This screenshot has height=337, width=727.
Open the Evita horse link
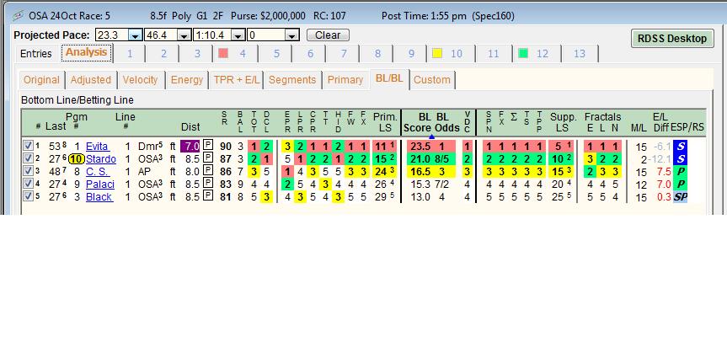[x=98, y=147]
